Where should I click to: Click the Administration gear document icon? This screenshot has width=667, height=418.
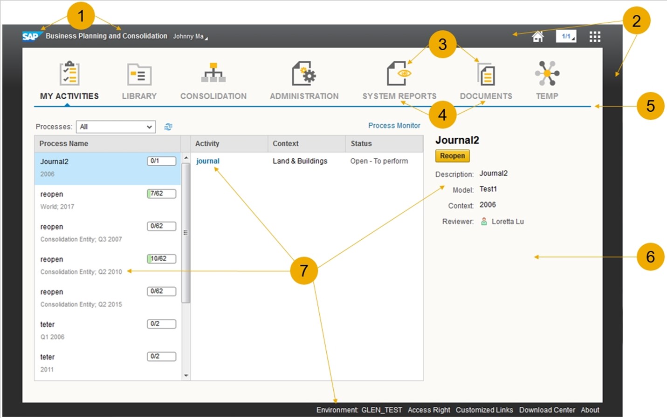304,74
